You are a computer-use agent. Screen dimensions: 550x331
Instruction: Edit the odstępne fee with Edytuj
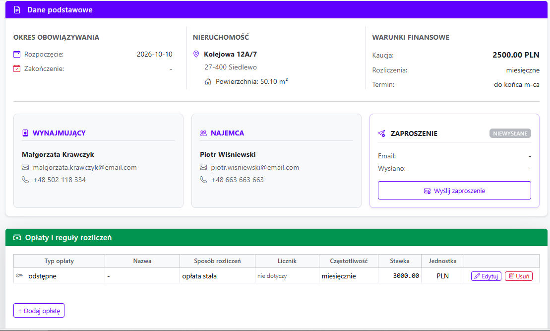pos(486,276)
